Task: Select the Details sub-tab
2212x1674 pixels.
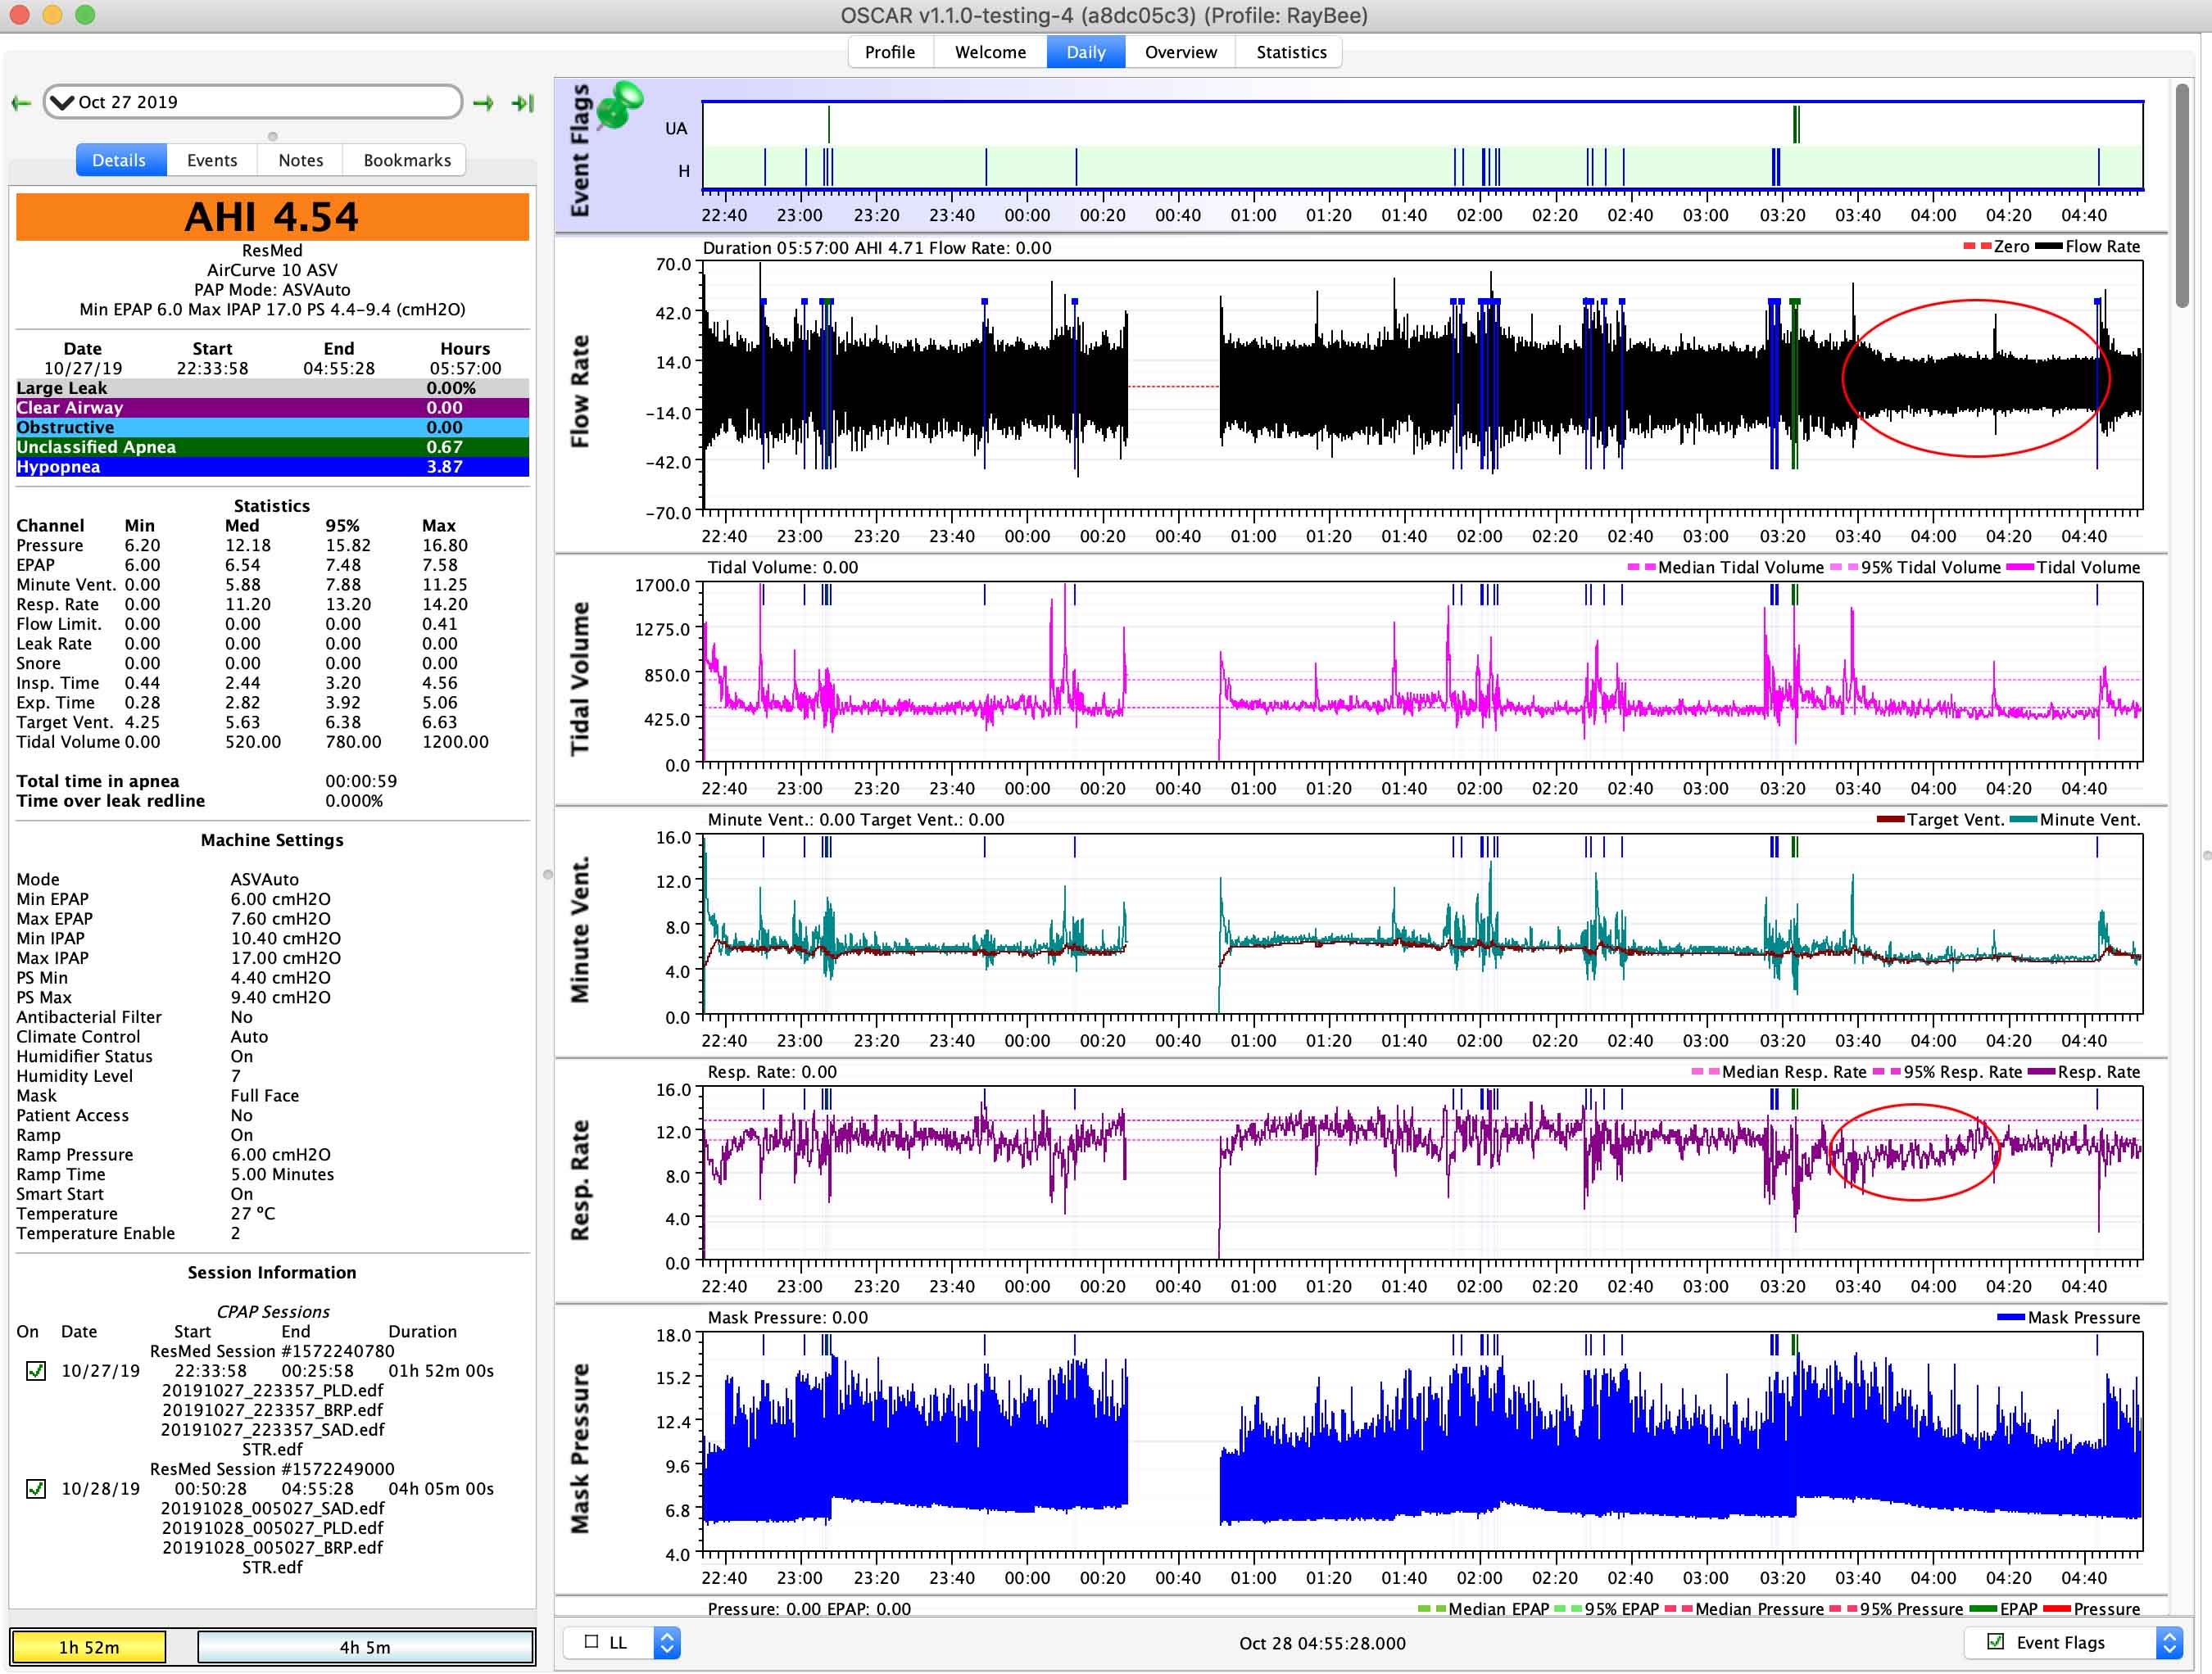Action: click(x=120, y=160)
